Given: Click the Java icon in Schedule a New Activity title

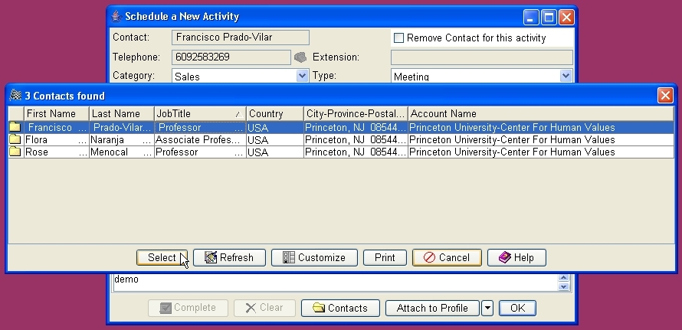Looking at the screenshot, I should [x=116, y=17].
